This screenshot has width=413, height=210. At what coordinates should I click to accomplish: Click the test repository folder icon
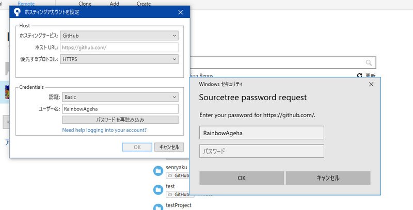[158, 190]
